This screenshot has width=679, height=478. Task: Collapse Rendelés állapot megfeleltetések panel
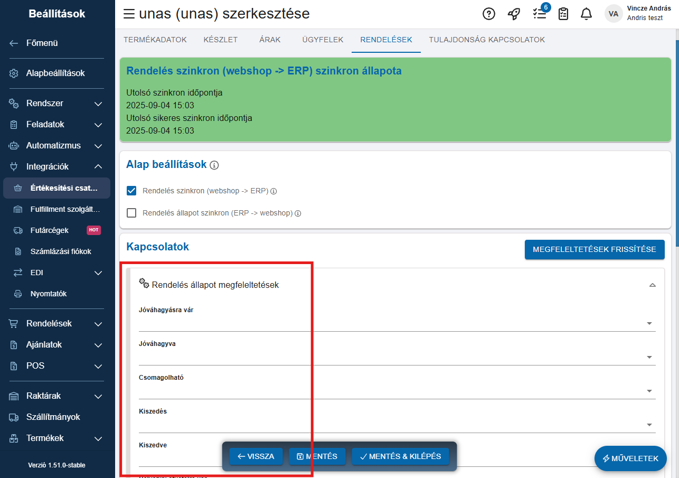(x=652, y=285)
